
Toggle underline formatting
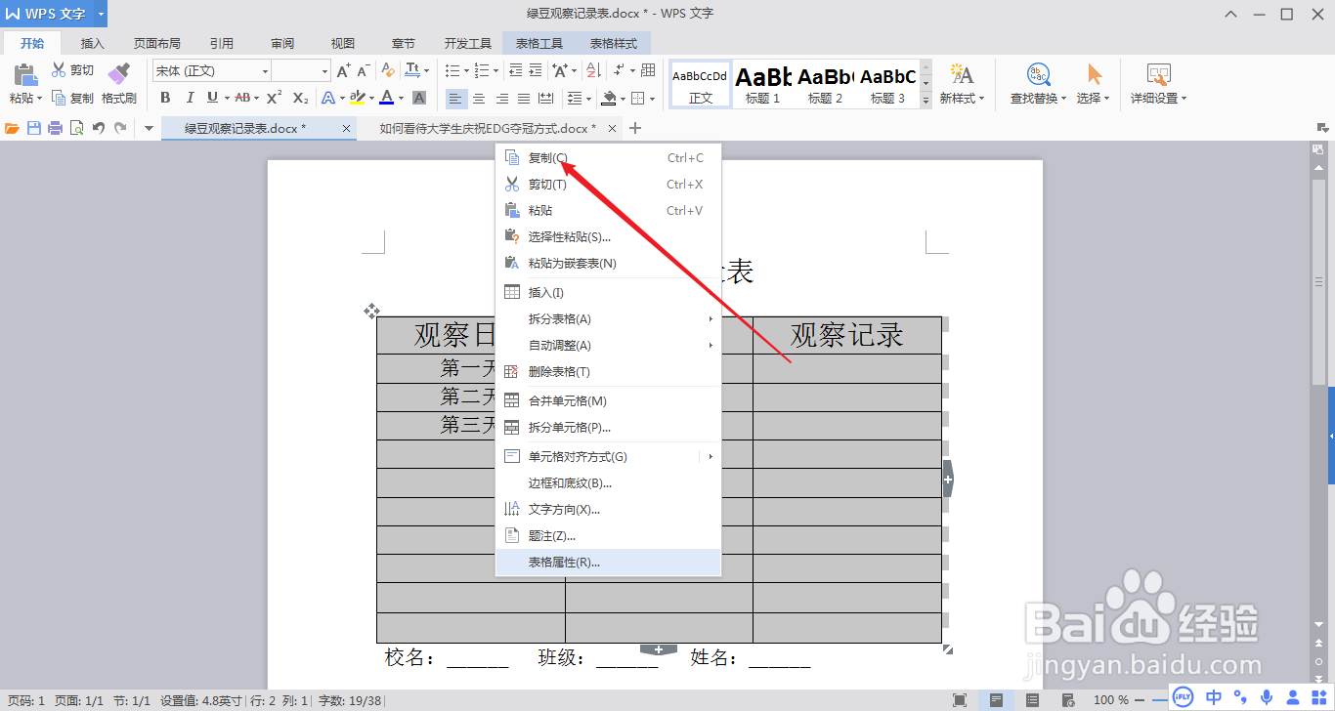212,98
